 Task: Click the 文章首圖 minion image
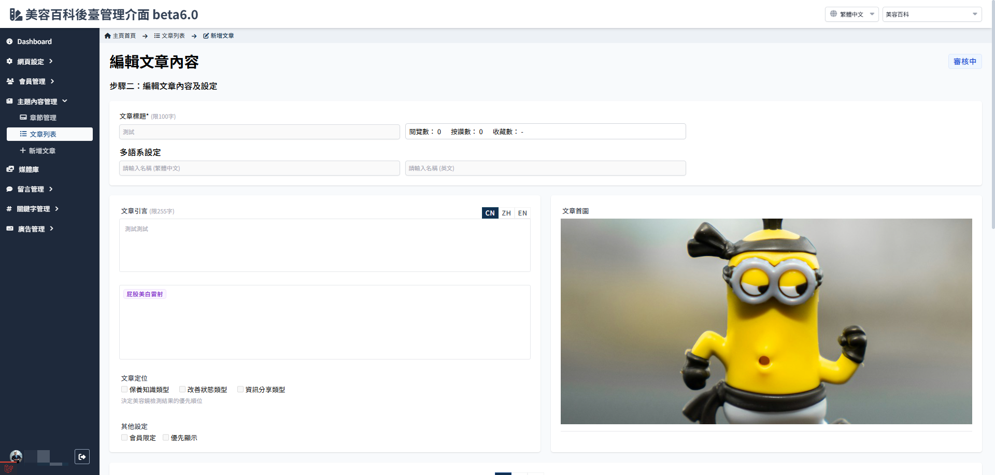(766, 321)
